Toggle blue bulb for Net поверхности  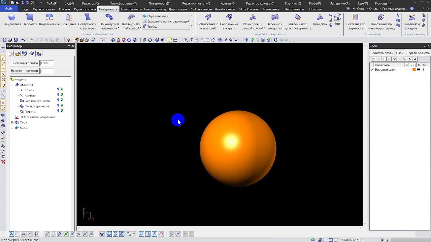pos(58,106)
